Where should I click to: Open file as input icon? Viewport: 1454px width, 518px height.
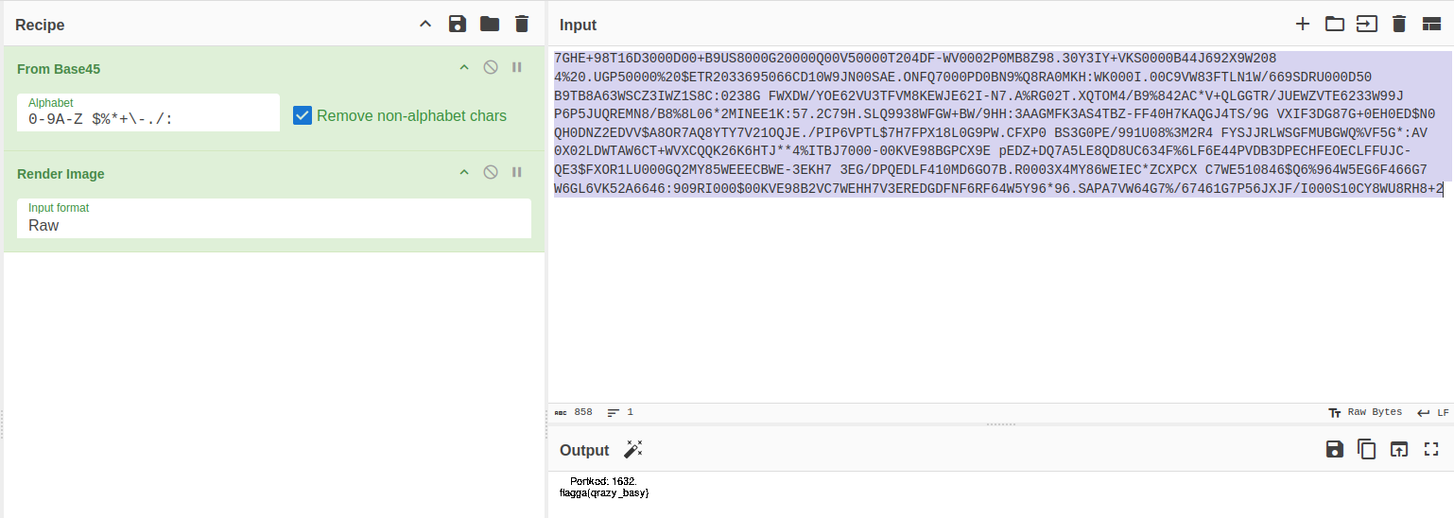point(1366,25)
